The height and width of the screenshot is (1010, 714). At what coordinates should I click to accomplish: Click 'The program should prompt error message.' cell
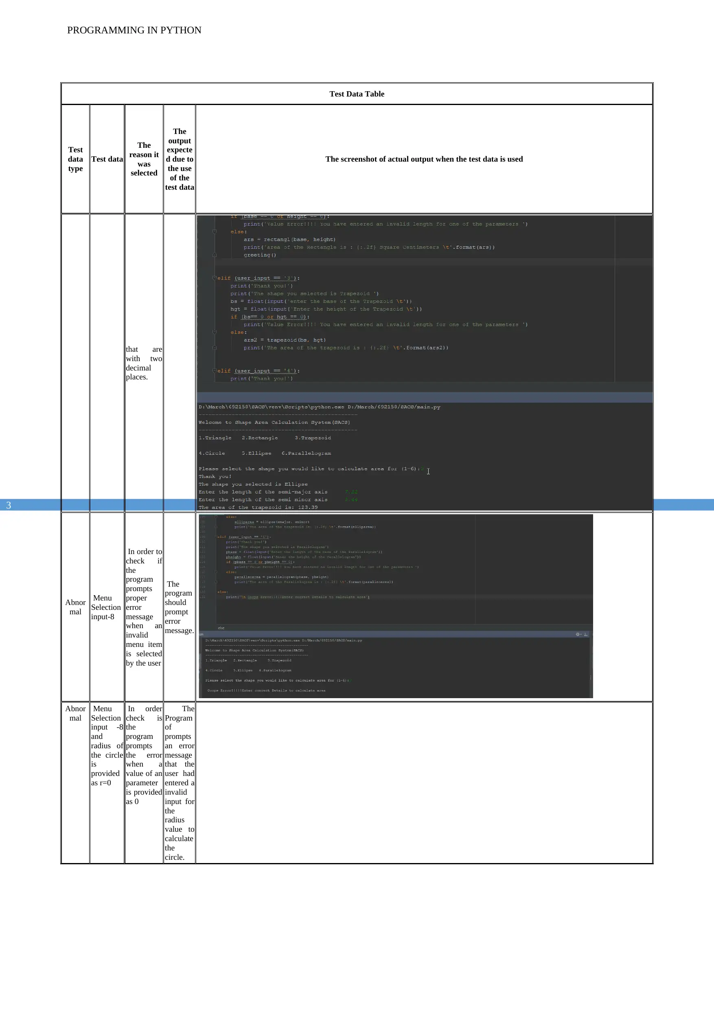point(180,607)
